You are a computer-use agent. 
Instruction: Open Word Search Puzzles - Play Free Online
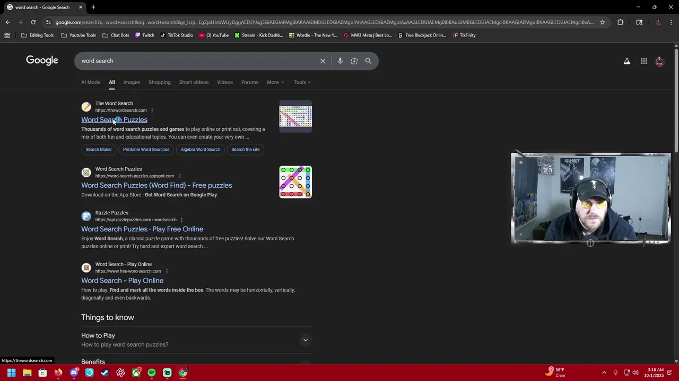(142, 229)
